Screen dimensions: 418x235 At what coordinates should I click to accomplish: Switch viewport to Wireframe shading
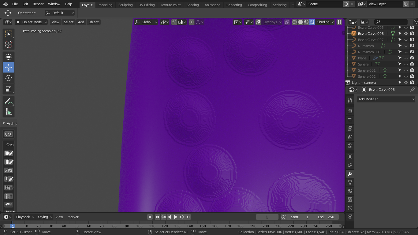295,22
